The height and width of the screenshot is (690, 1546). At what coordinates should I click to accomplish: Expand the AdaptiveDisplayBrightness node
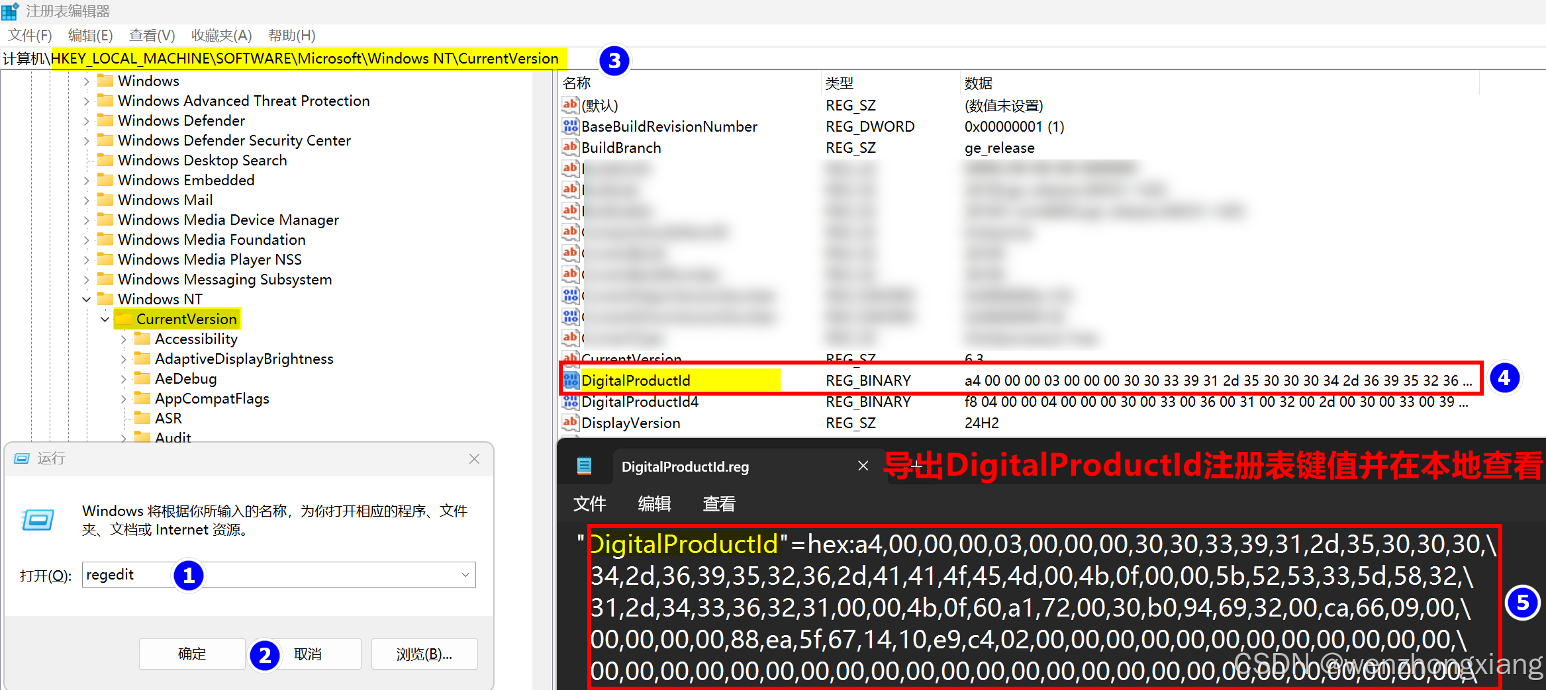123,359
